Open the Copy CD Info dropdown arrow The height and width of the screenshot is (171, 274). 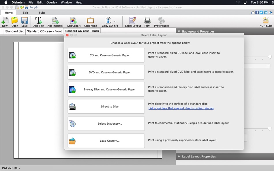115,21
